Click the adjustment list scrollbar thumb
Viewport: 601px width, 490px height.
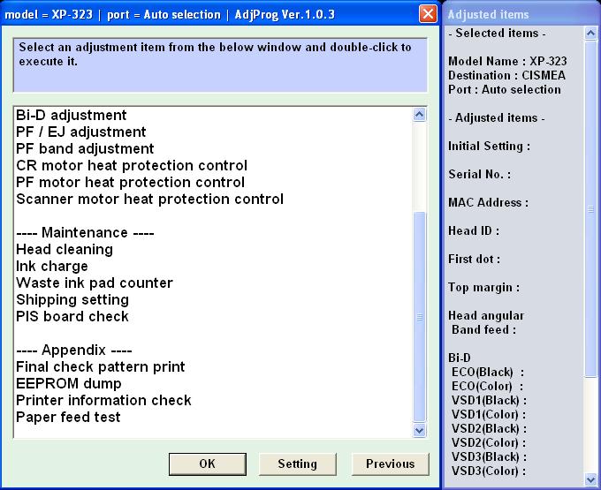[x=420, y=317]
